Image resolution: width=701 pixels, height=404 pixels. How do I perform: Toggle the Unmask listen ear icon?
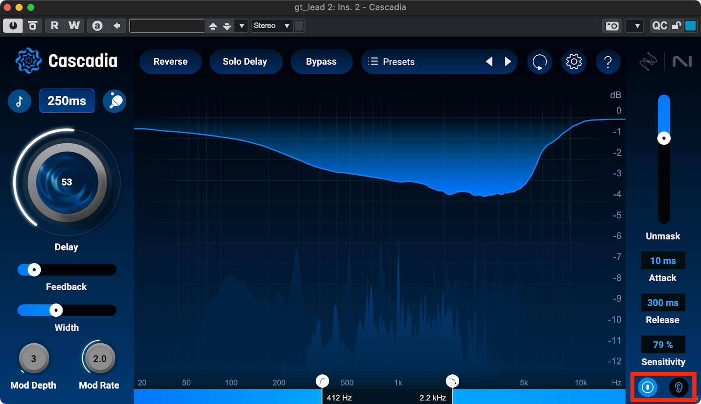click(x=679, y=387)
